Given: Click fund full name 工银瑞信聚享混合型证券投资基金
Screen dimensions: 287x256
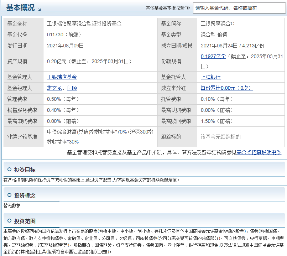Looking at the screenshot, I should [x=84, y=23].
